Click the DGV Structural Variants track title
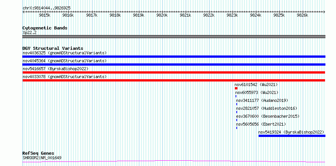Screen dimensions: 336x166 click(x=53, y=48)
